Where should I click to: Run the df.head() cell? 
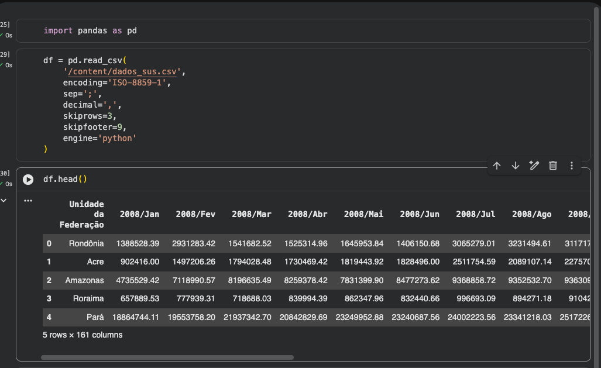(28, 179)
